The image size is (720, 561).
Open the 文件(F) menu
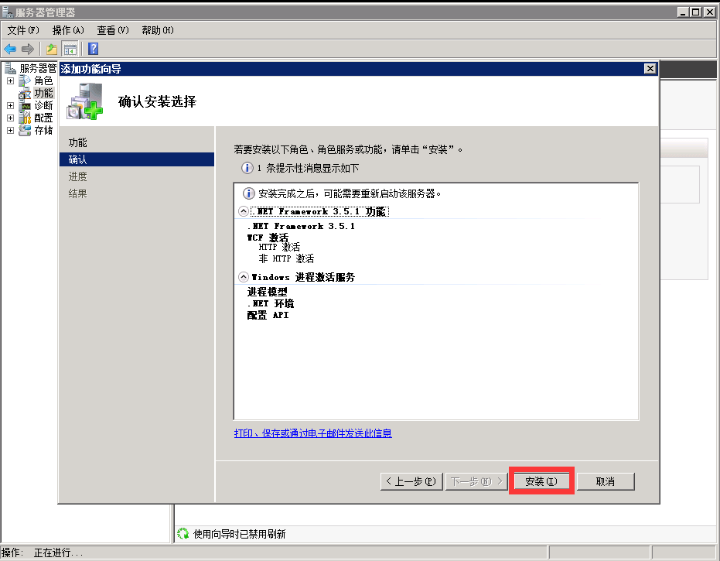tap(23, 30)
